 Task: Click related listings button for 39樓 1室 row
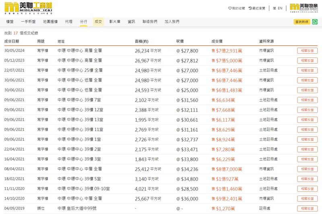(x=307, y=139)
